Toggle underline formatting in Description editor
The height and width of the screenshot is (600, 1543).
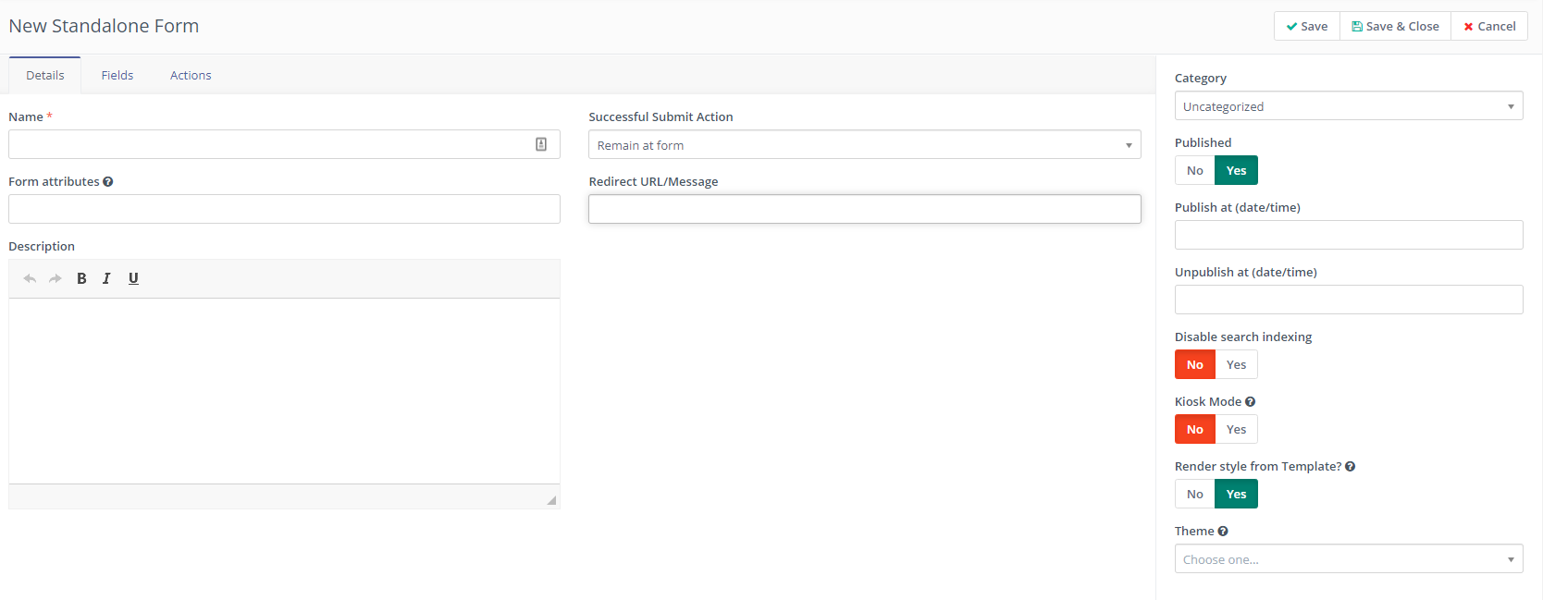[x=133, y=278]
